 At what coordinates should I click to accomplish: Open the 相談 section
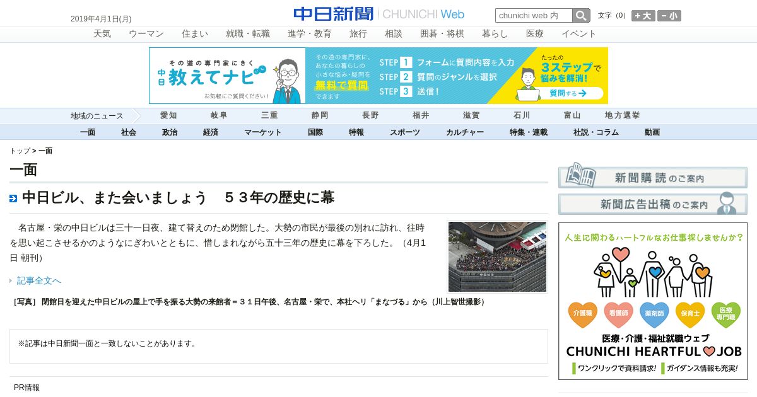tap(394, 34)
